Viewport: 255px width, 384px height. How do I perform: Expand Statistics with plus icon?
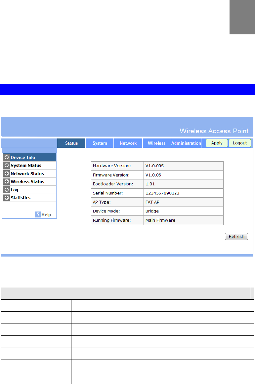point(7,198)
